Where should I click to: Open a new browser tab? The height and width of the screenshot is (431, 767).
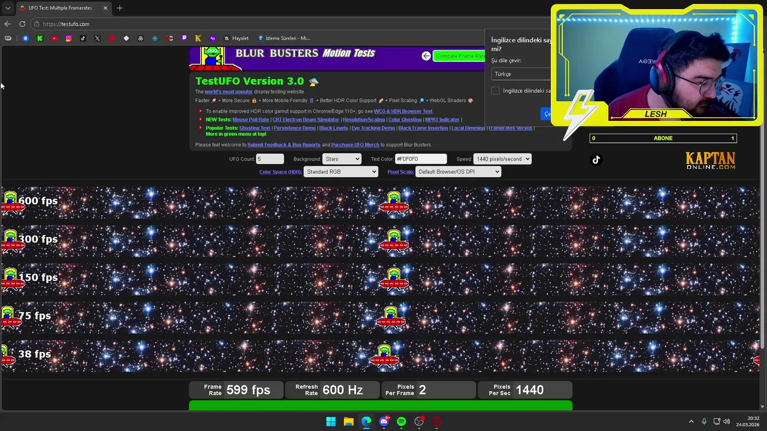(x=119, y=8)
